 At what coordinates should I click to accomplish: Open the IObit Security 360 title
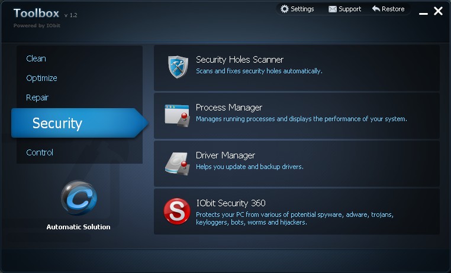click(231, 203)
